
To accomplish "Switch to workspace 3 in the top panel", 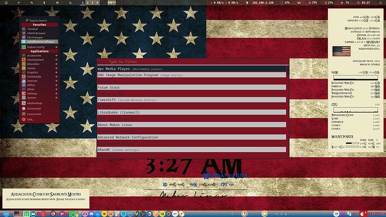I will [92, 3].
